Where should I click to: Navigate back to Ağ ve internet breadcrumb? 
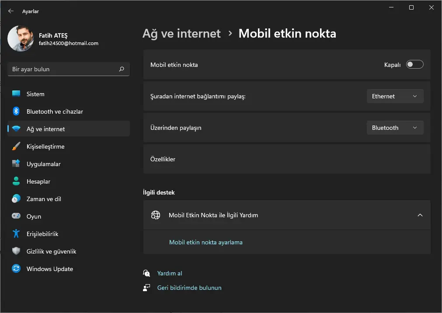pos(181,33)
